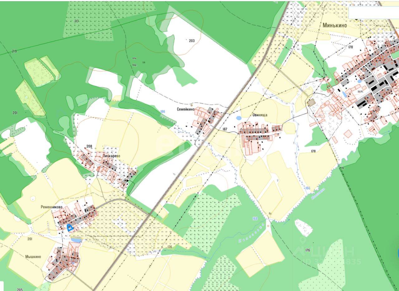
Task: Select the Пичкарево village label
Action: (111, 156)
